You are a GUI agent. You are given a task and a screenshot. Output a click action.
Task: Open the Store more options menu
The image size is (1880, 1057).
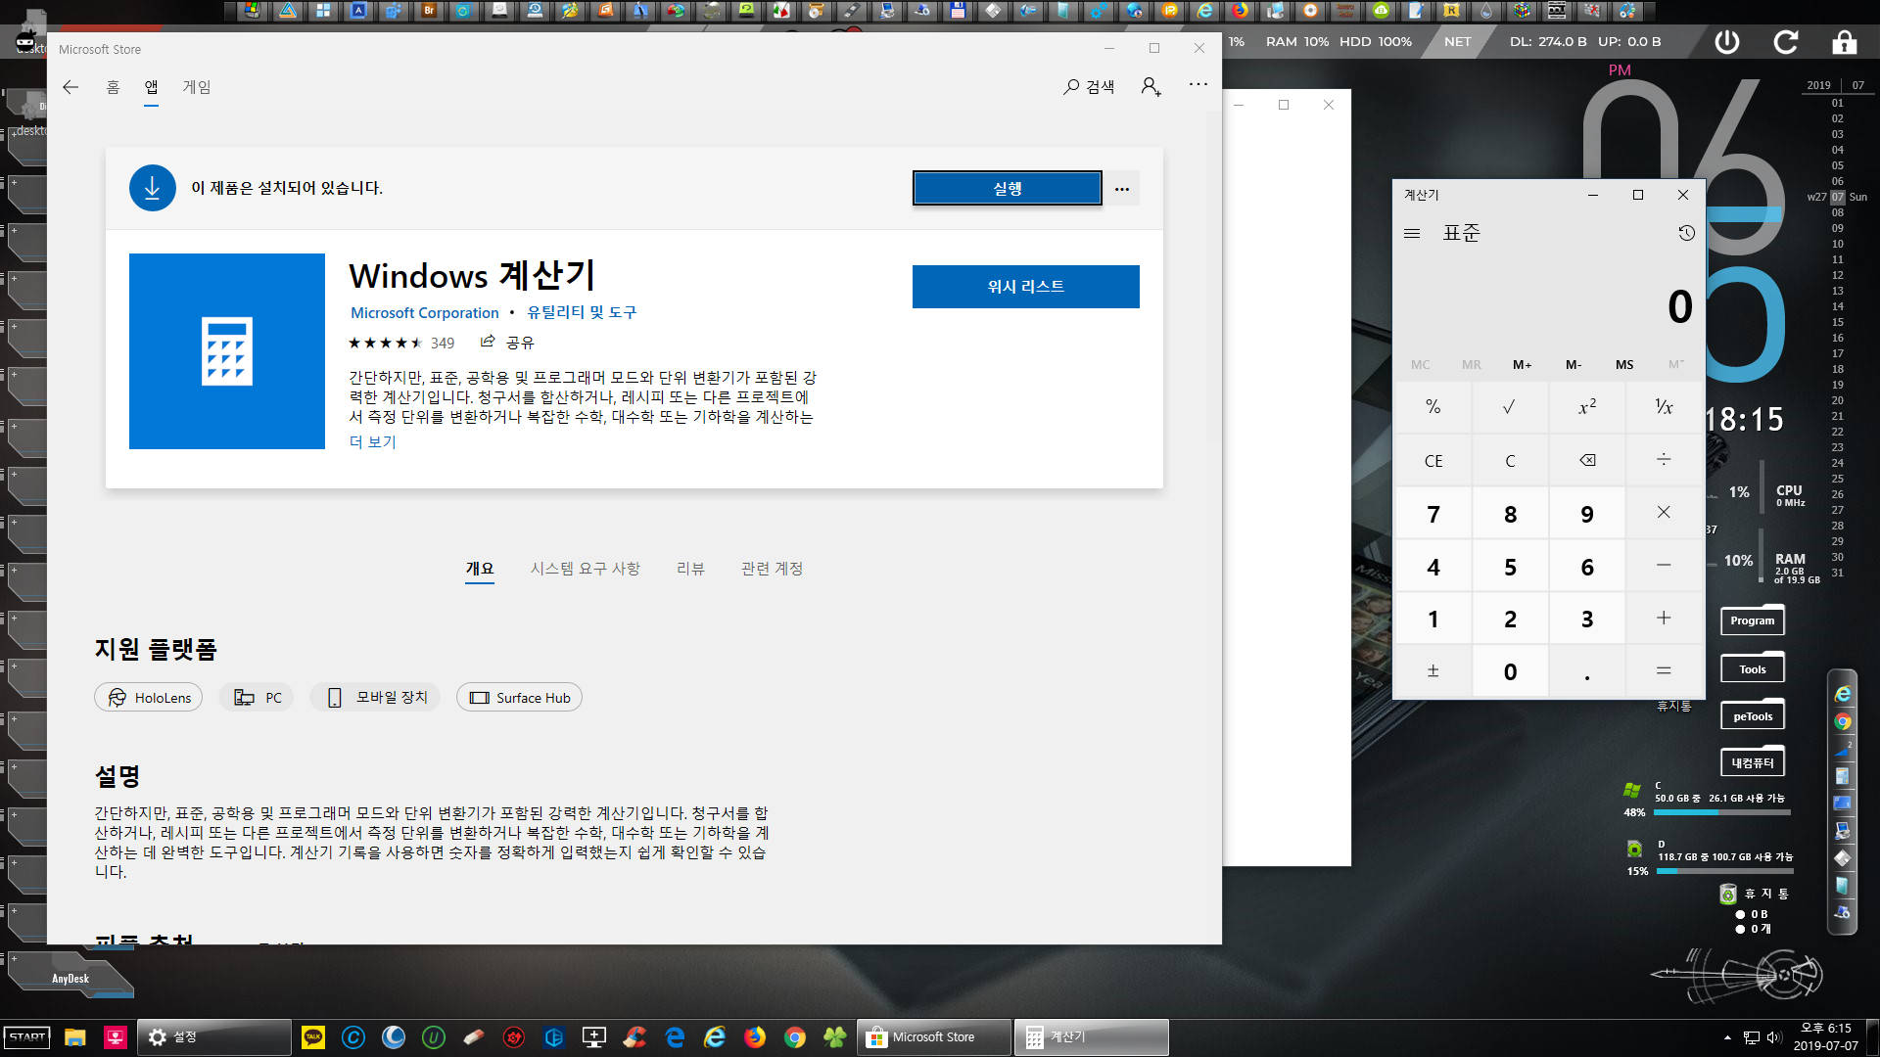[x=1198, y=85]
